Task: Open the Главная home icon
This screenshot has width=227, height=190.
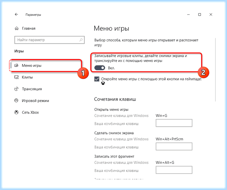Action: pos(17,28)
